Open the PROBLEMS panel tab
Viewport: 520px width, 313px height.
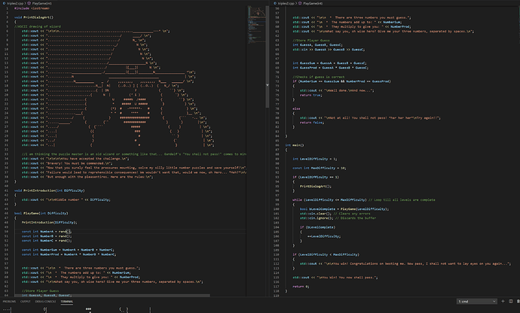[x=9, y=302]
